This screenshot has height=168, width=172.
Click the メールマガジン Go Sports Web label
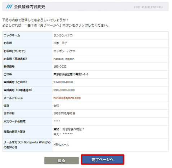tap(27, 145)
